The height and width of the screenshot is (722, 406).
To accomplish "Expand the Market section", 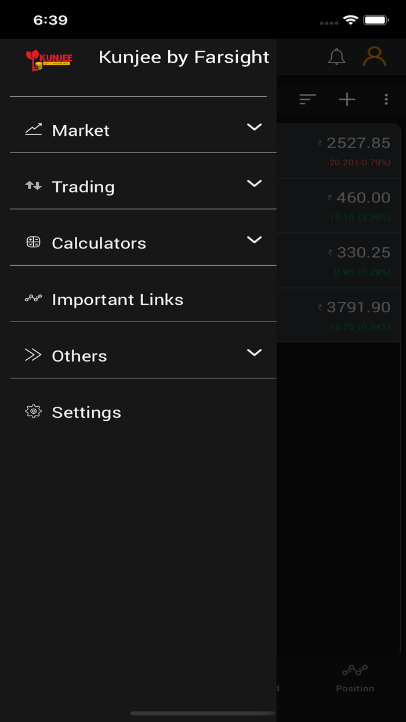I will (x=254, y=127).
